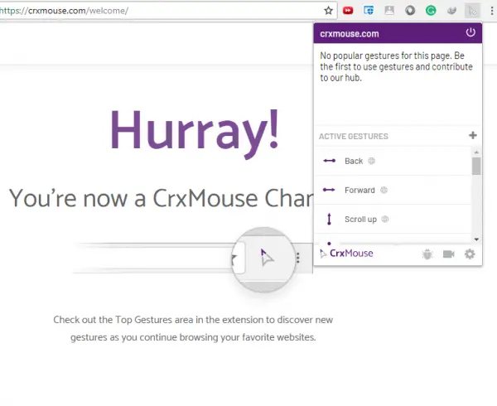Open the round dark gray extension icon

410,11
